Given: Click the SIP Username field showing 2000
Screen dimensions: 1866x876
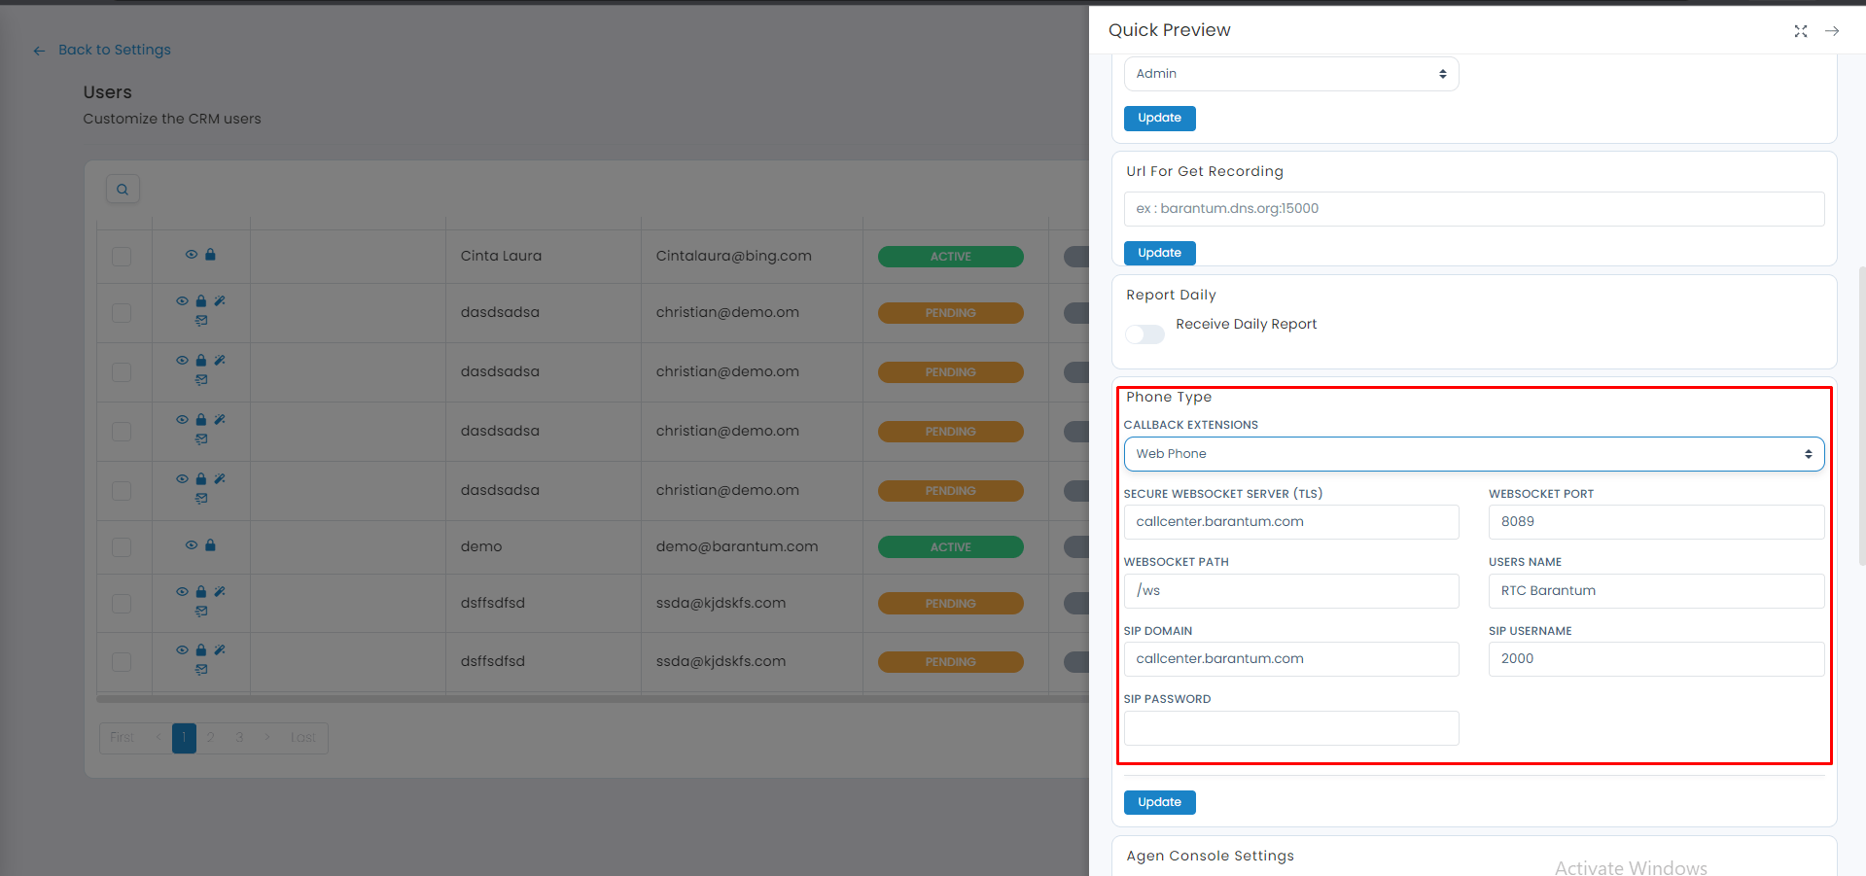Looking at the screenshot, I should coord(1656,659).
